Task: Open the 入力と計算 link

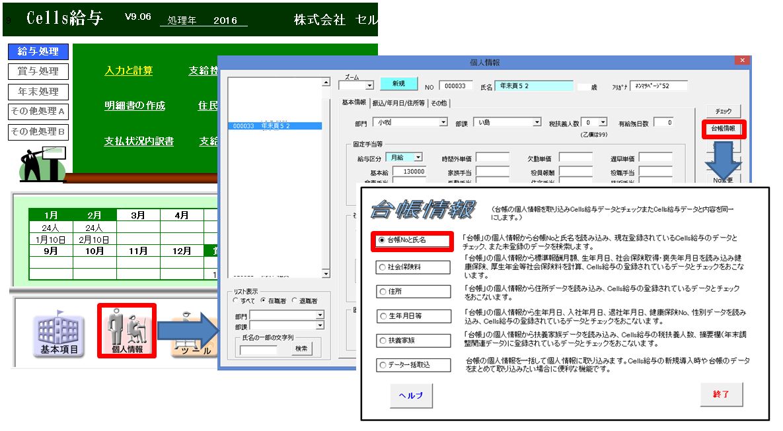Action: coord(128,71)
